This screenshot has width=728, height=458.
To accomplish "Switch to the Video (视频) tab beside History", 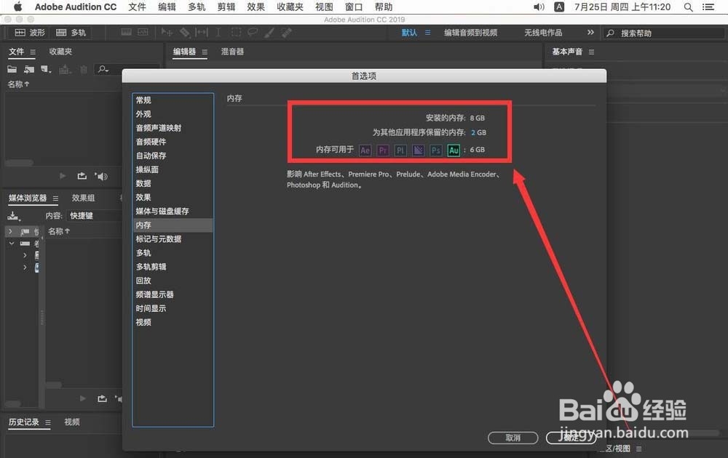I will [72, 422].
